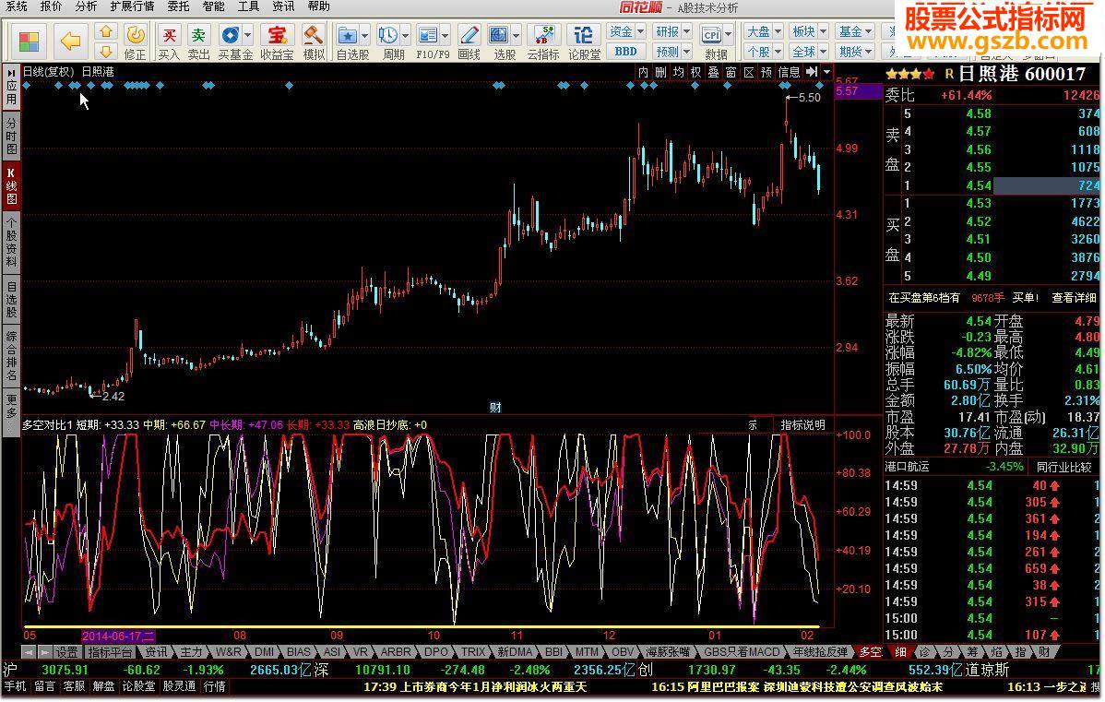Click the 权 rights-adjustment icon above chart
The height and width of the screenshot is (702, 1105).
coord(695,72)
